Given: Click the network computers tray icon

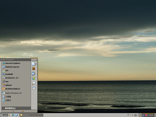Looking at the screenshot, I should pyautogui.click(x=144, y=115).
